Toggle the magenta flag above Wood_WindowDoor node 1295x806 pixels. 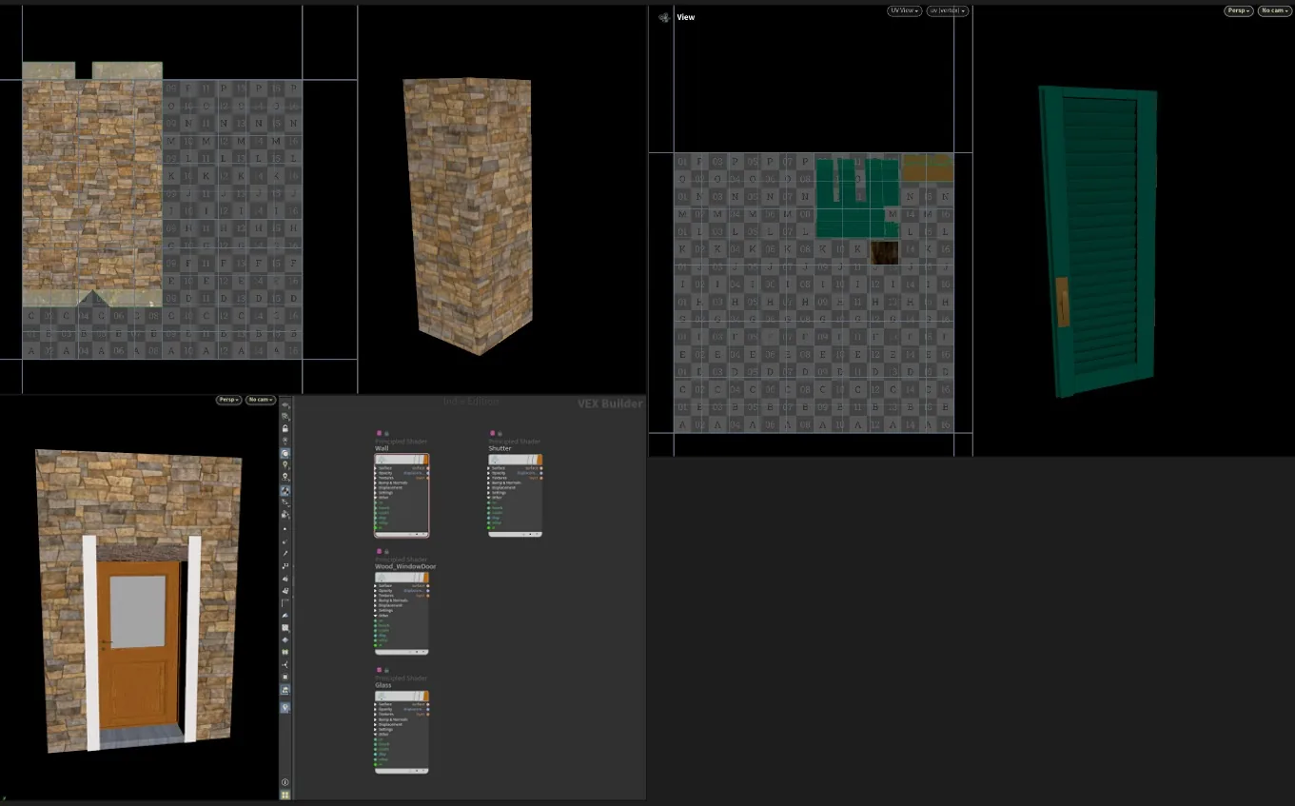(380, 551)
